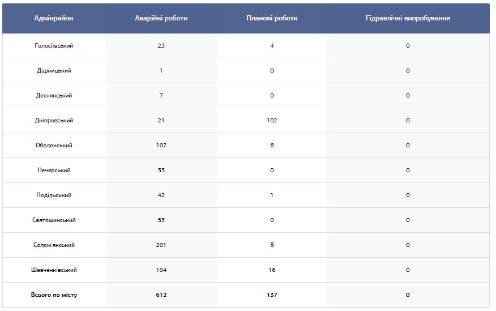Click the Деснянський district name
Image resolution: width=496 pixels, height=311 pixels.
point(54,96)
